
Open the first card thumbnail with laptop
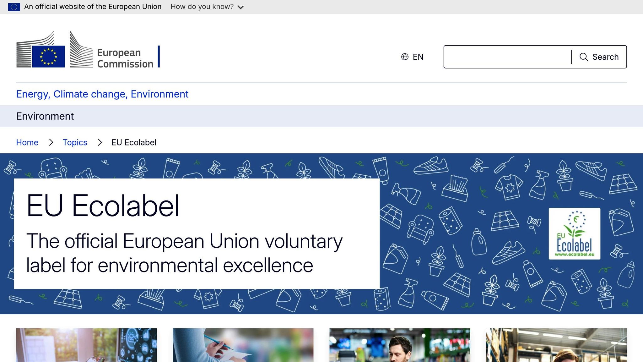[x=86, y=345]
